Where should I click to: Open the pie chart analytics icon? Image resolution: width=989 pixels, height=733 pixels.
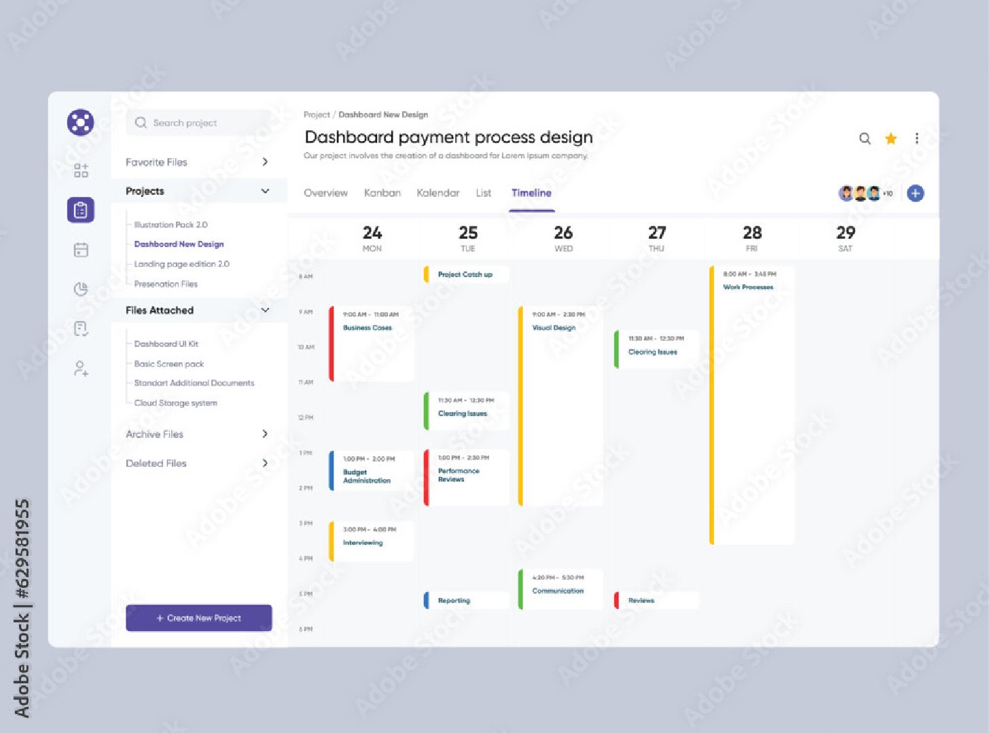coord(81,289)
